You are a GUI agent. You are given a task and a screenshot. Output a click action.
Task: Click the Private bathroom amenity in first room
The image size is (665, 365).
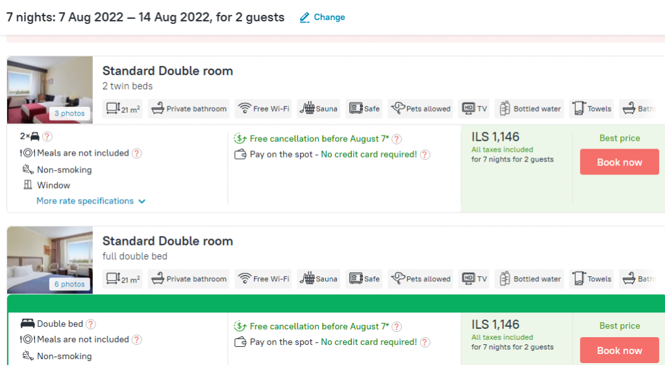click(x=190, y=109)
